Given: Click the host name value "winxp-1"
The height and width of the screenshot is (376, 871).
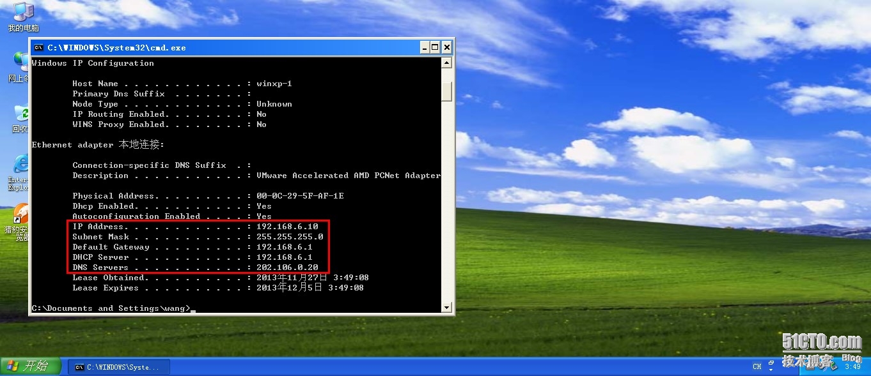Looking at the screenshot, I should 274,84.
